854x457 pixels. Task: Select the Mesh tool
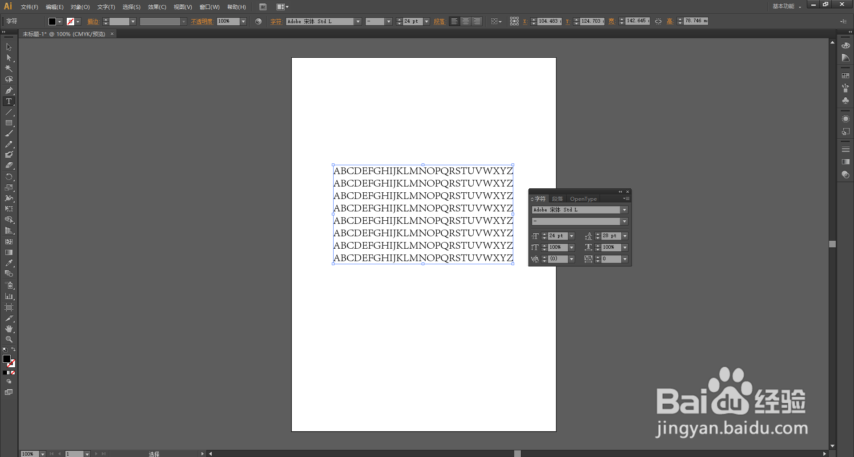pyautogui.click(x=9, y=242)
